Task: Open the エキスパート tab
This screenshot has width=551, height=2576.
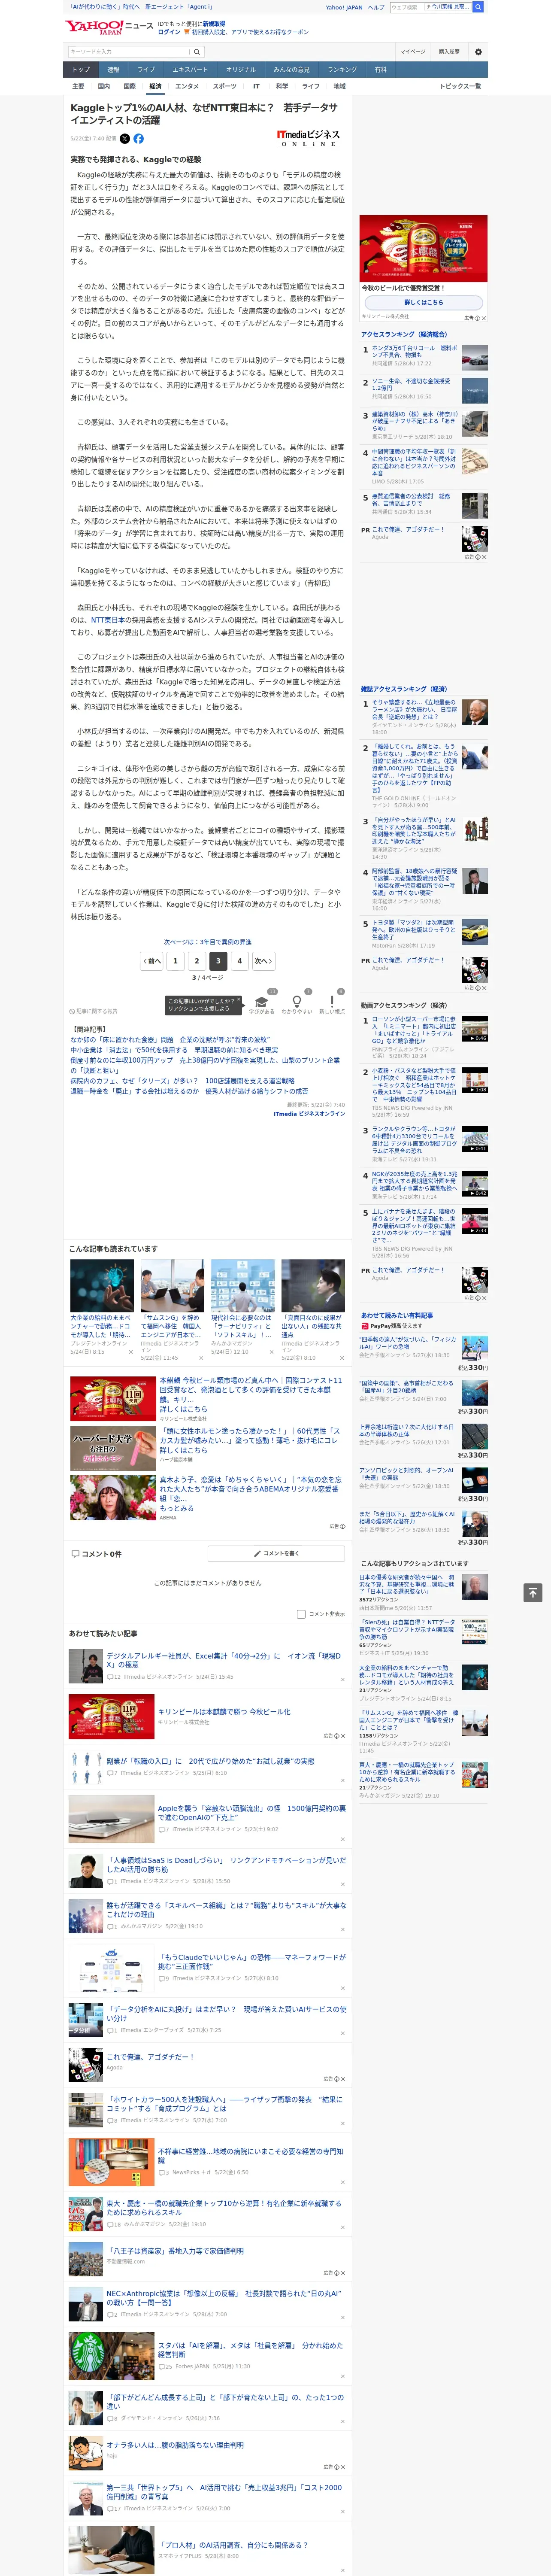Action: (190, 70)
